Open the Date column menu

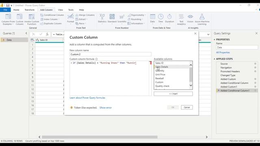click(x=152, y=19)
